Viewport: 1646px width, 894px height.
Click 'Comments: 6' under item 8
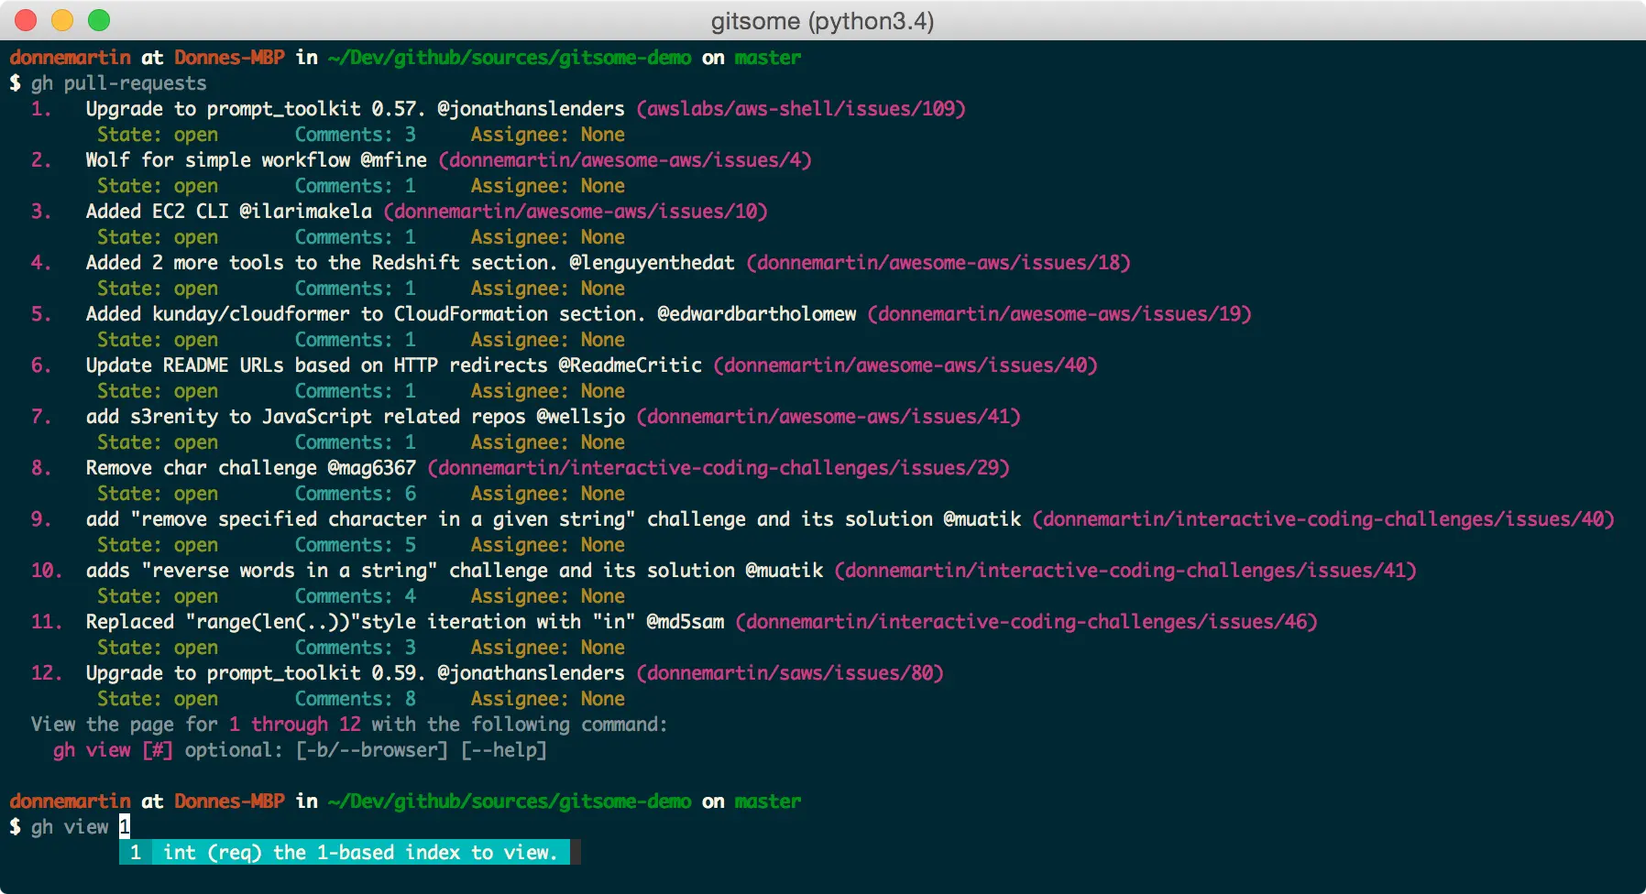coord(356,494)
